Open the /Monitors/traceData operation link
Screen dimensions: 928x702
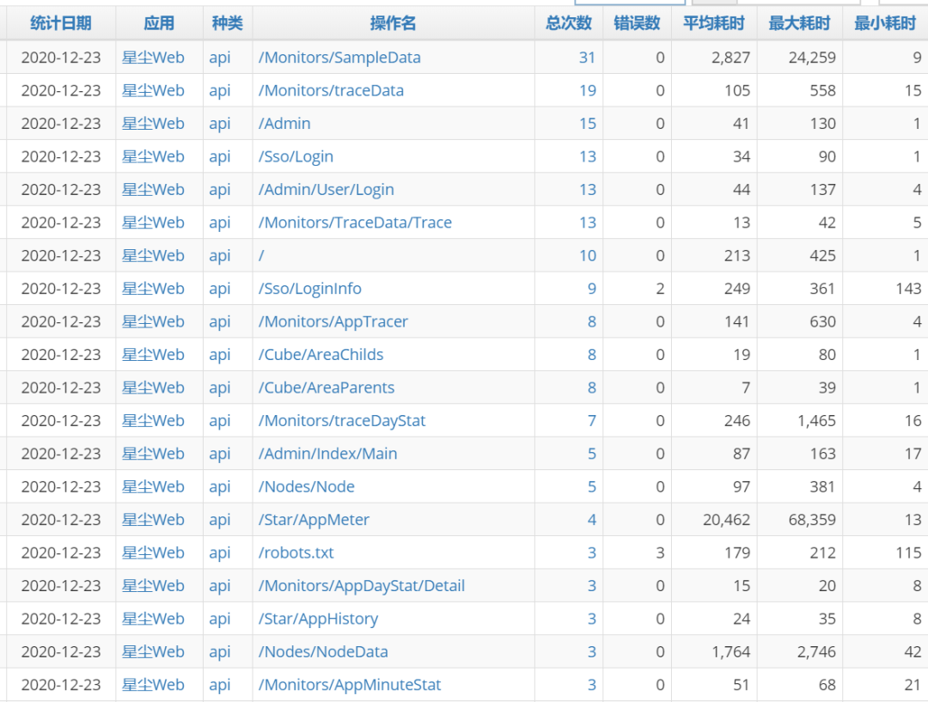click(332, 90)
